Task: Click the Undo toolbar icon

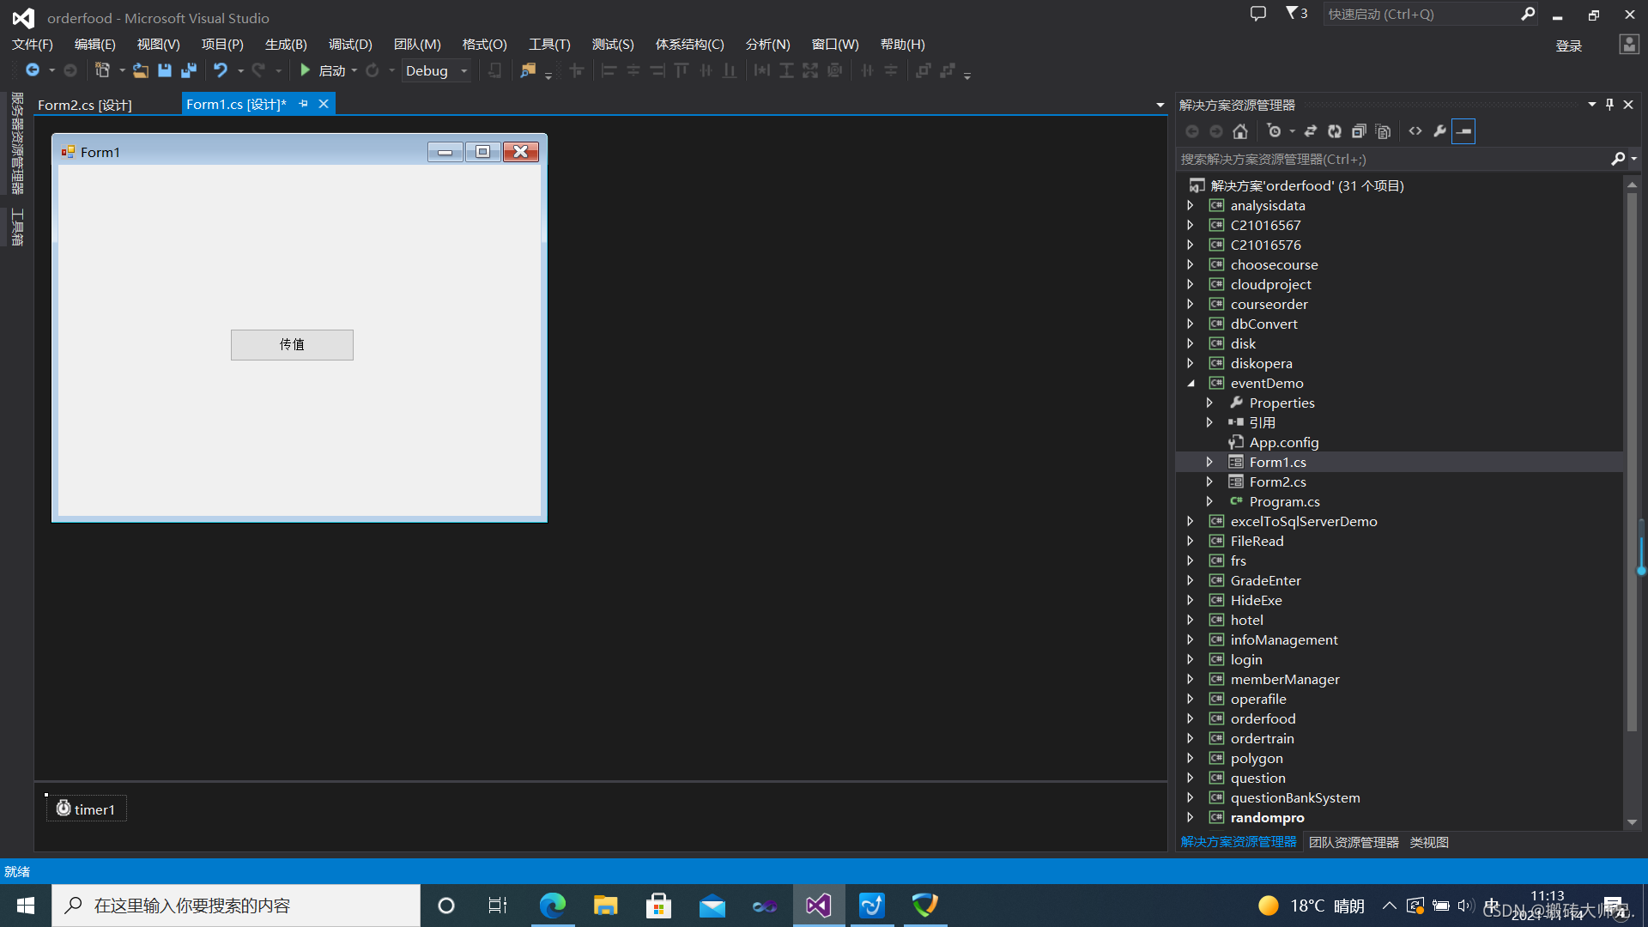Action: click(x=221, y=70)
